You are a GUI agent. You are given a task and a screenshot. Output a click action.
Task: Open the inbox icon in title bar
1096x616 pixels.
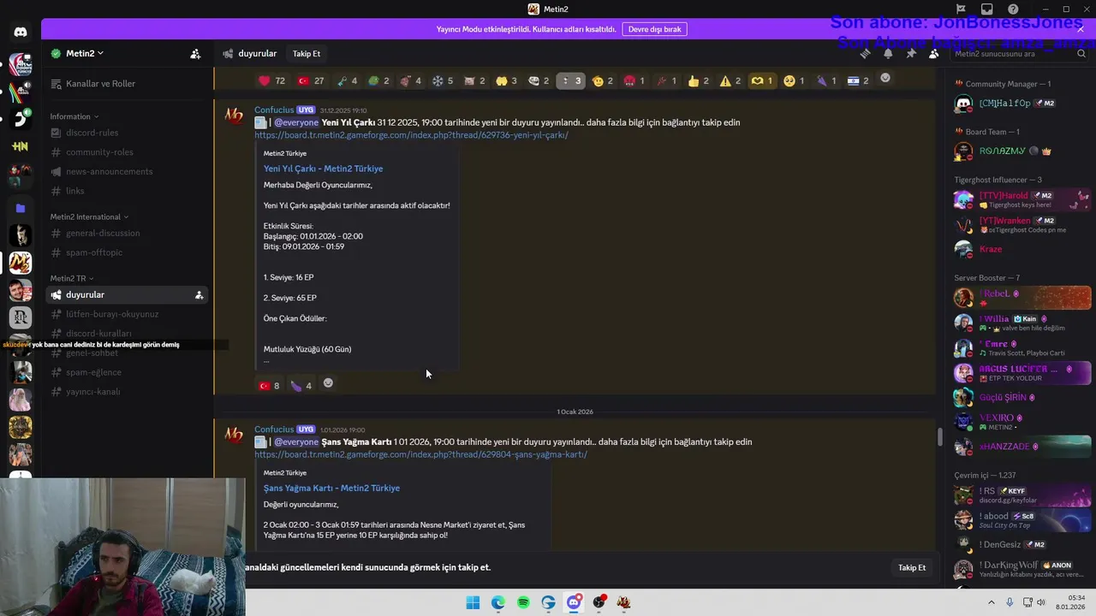click(987, 9)
